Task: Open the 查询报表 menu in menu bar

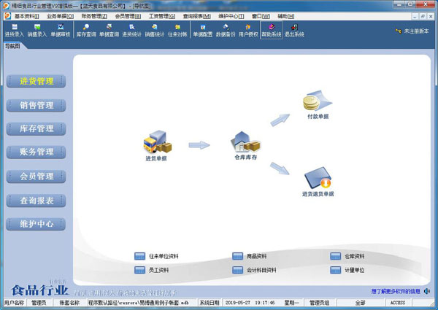Action: point(196,15)
